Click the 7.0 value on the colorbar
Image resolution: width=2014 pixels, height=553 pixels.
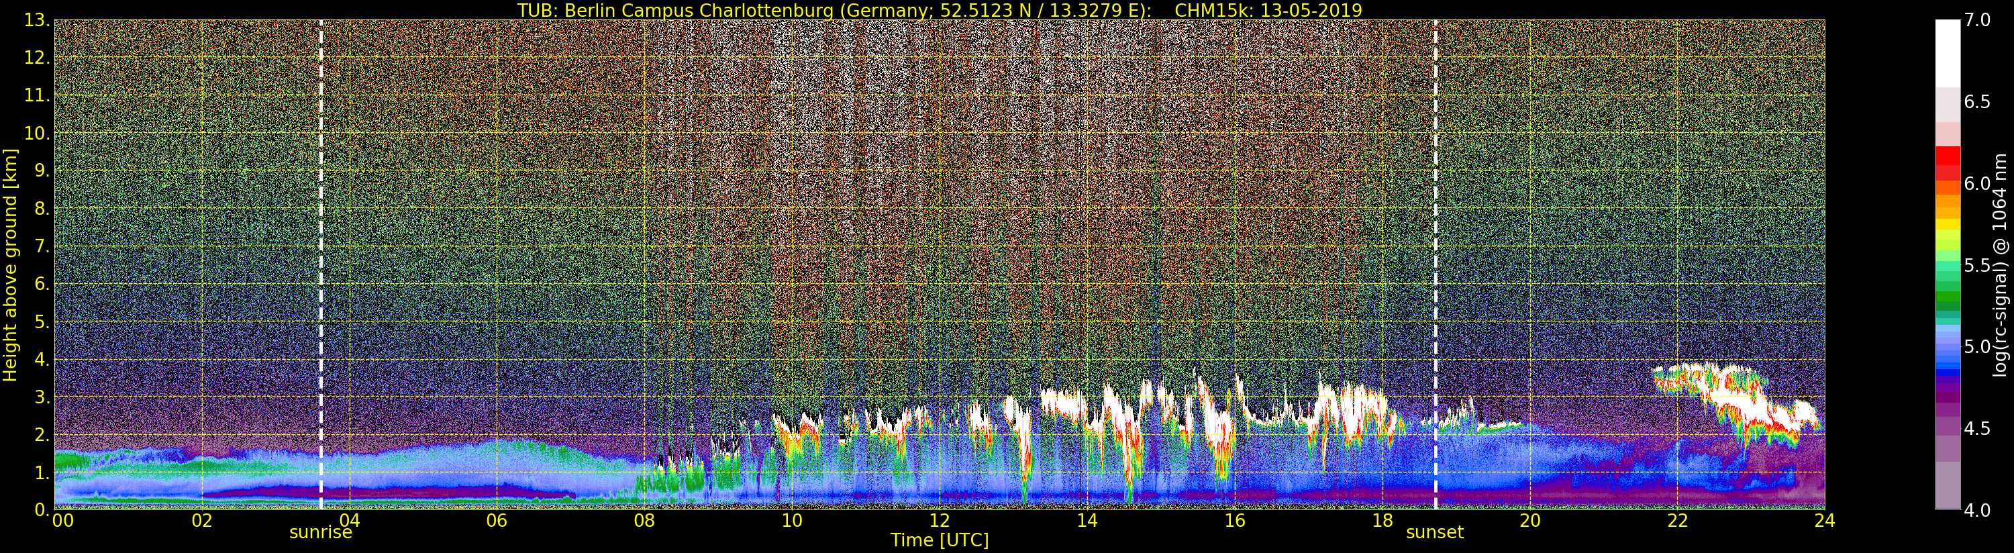click(x=1977, y=20)
